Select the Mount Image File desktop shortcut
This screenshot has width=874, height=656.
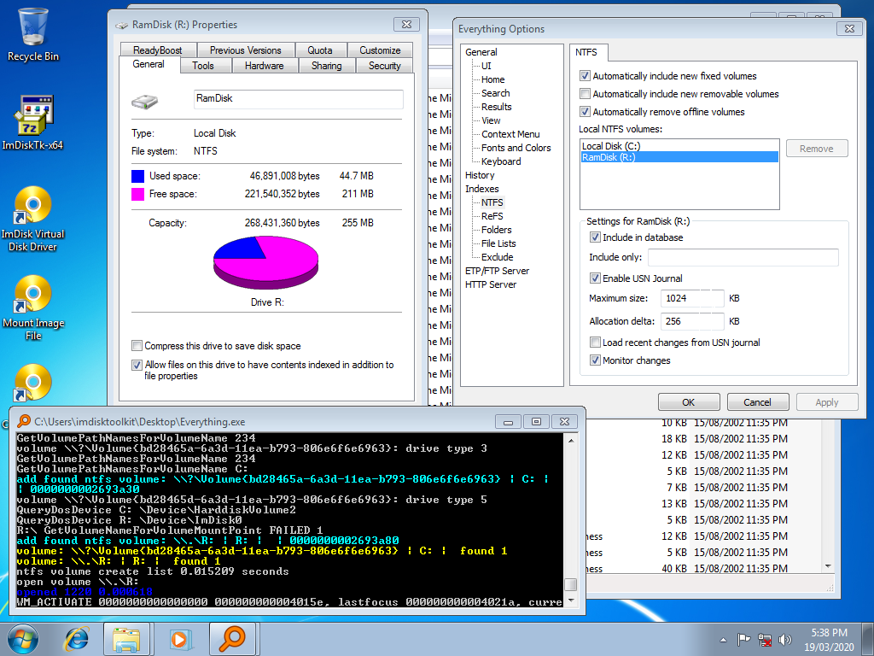pyautogui.click(x=33, y=307)
